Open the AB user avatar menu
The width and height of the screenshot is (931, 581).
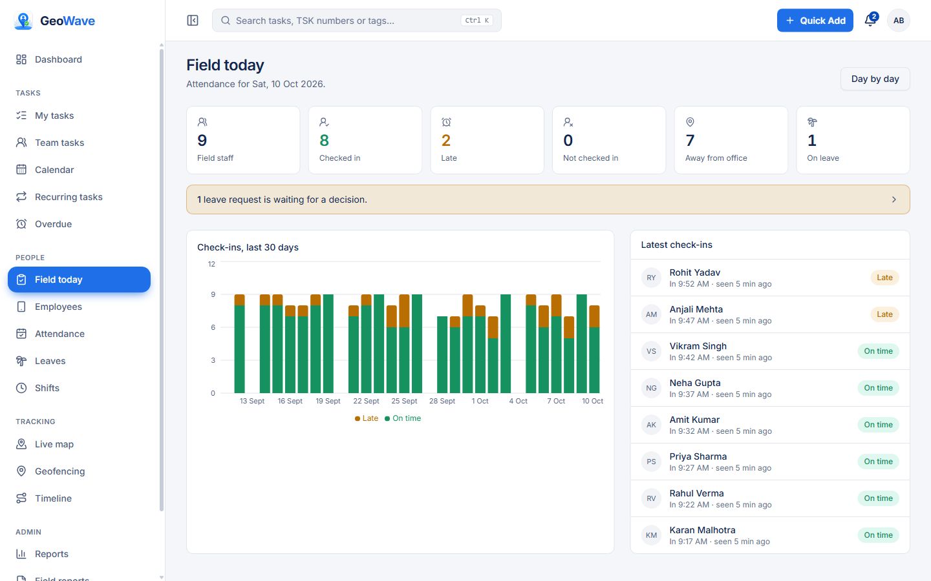tap(899, 21)
